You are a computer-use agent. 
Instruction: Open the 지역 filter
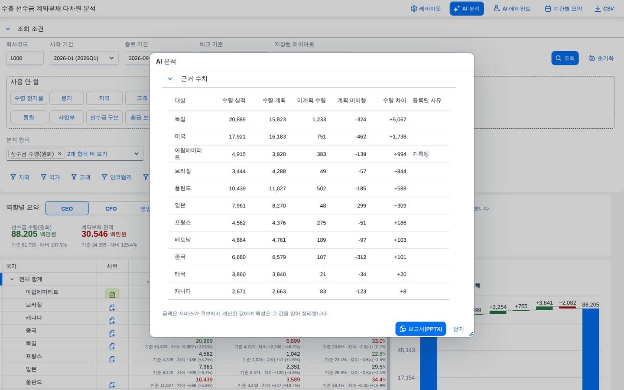[20, 177]
